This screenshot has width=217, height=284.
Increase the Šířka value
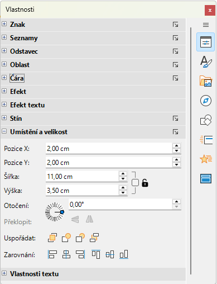pyautogui.click(x=123, y=174)
